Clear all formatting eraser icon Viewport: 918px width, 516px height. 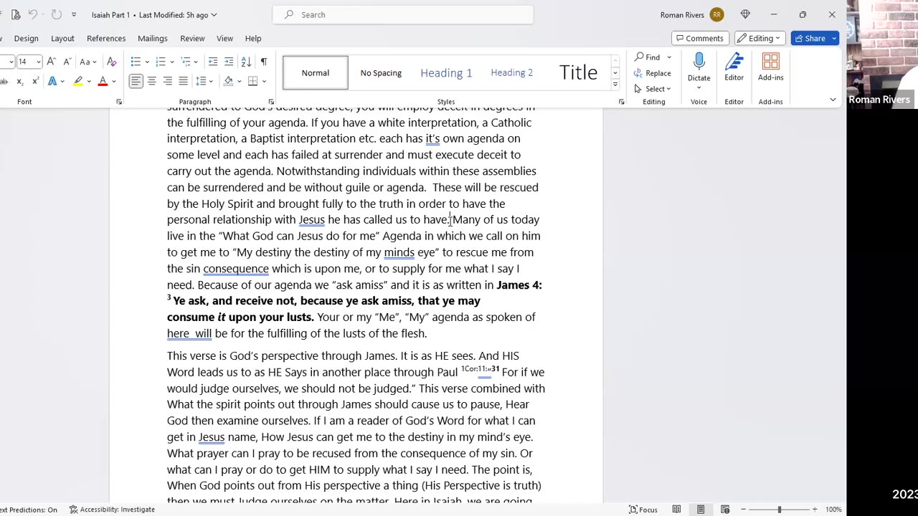(111, 62)
